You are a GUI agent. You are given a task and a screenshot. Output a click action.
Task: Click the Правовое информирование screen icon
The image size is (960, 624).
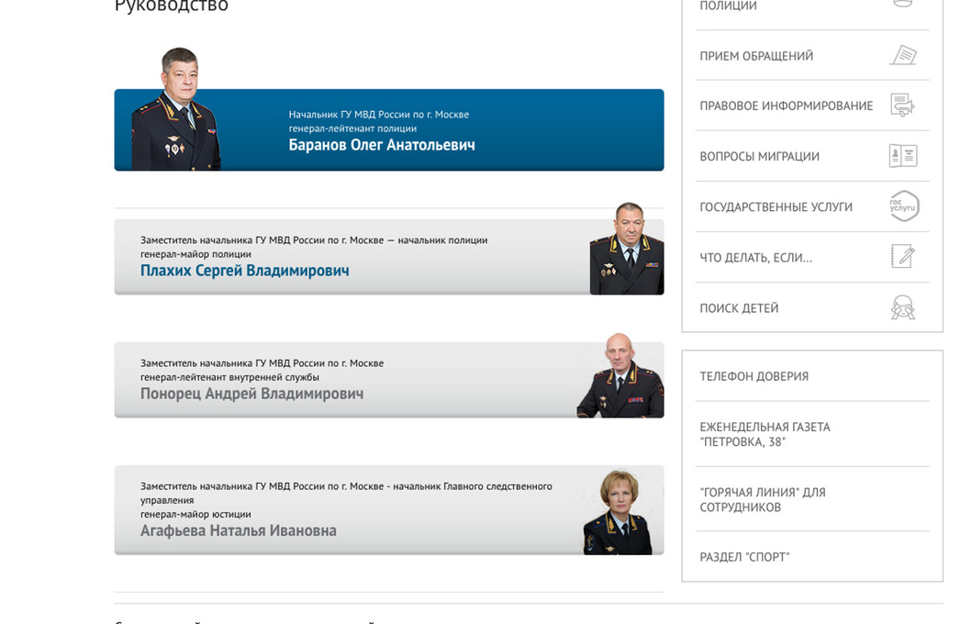902,106
